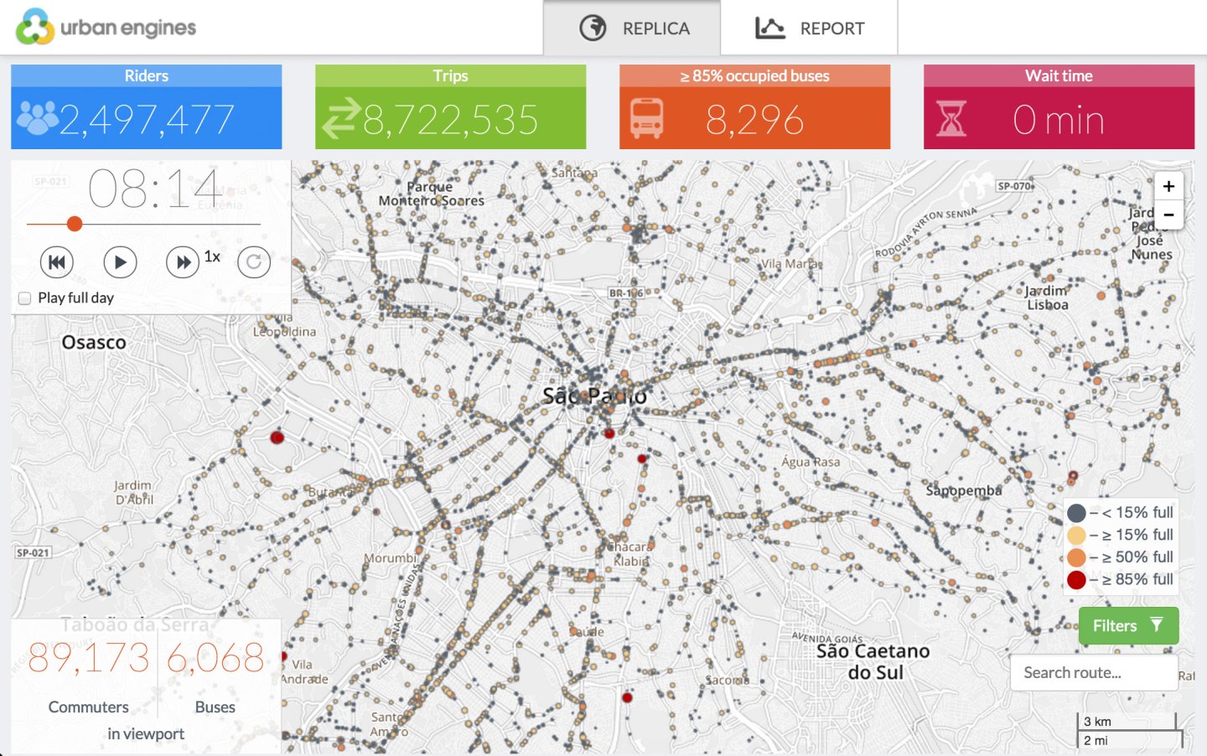
Task: Select the Trips stat card
Action: click(450, 107)
